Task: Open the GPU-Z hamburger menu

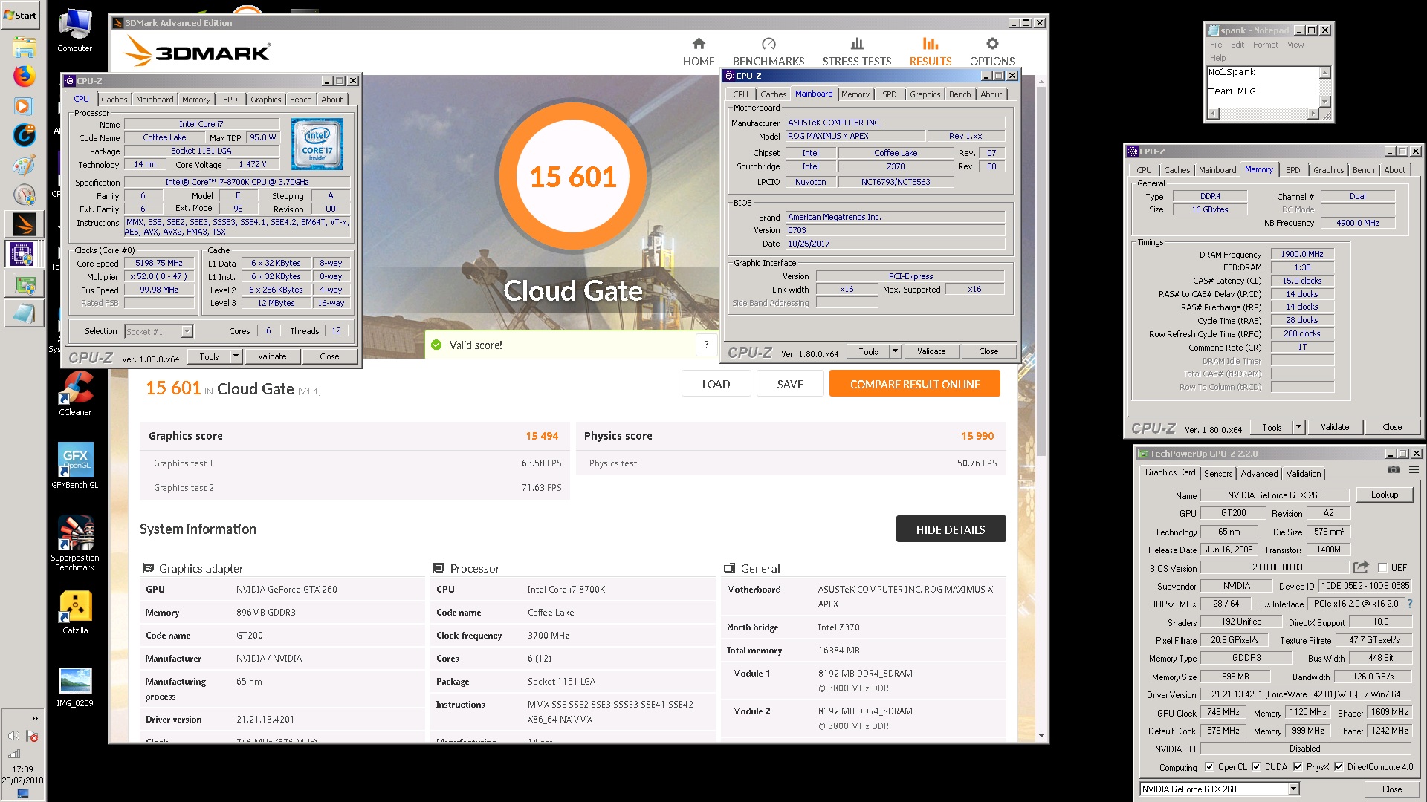Action: [x=1414, y=470]
